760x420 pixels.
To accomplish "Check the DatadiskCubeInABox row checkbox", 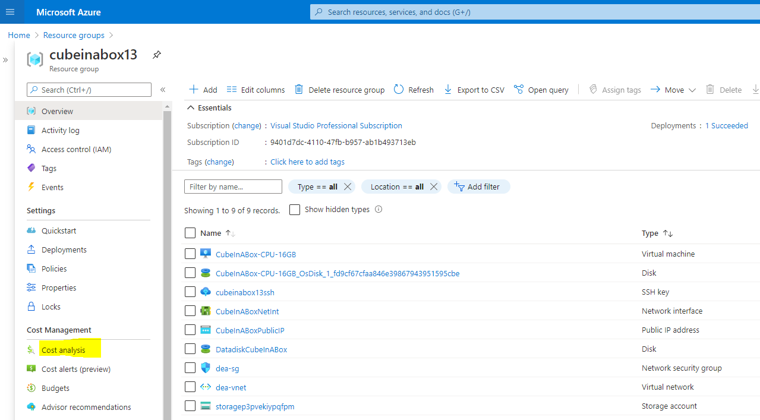I will pos(190,349).
